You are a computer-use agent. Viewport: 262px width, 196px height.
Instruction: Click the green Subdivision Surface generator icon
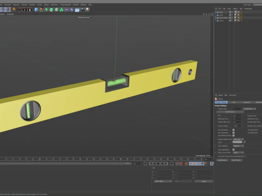(46, 9)
